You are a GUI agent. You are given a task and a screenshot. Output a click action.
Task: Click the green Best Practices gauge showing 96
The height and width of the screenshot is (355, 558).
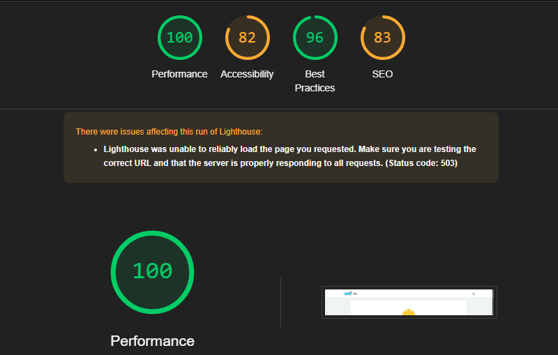[315, 38]
